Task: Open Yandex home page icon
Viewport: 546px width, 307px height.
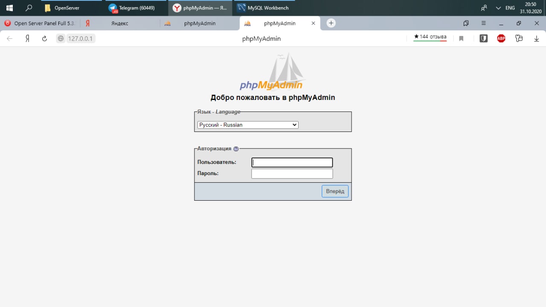Action: (x=27, y=38)
